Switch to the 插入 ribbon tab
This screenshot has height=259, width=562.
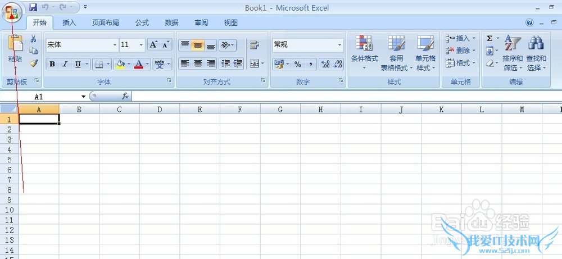pyautogui.click(x=69, y=23)
